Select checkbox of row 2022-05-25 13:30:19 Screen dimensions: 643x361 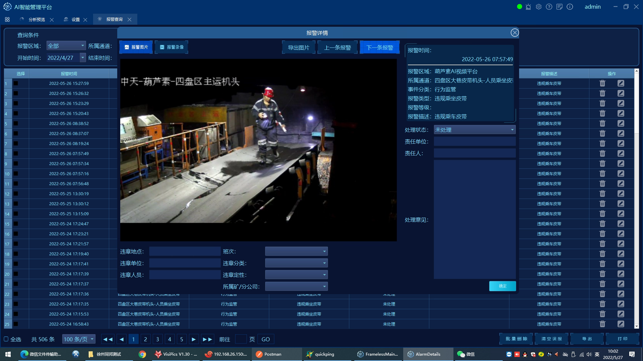click(x=16, y=194)
